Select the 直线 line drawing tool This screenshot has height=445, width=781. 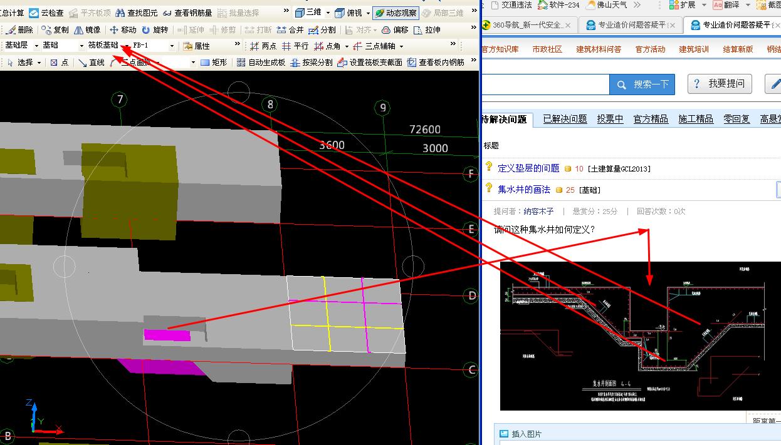click(x=91, y=62)
